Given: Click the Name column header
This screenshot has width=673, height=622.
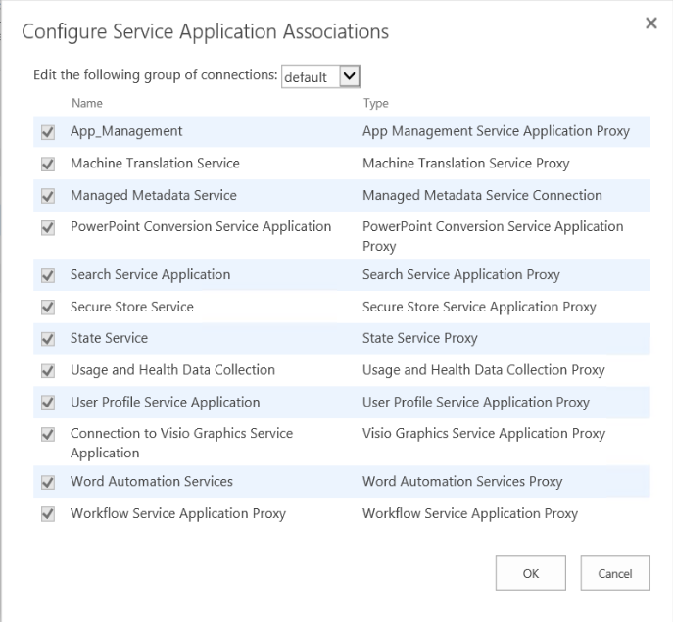Looking at the screenshot, I should click(87, 103).
